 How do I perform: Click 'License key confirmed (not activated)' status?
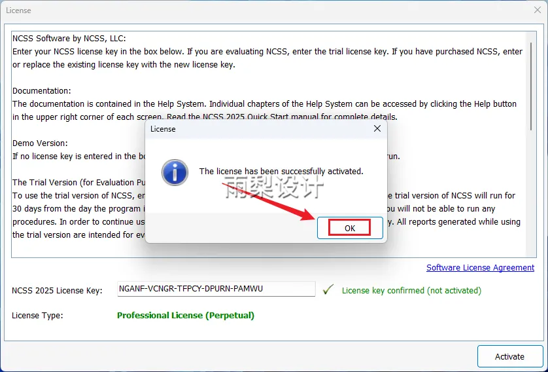click(411, 290)
